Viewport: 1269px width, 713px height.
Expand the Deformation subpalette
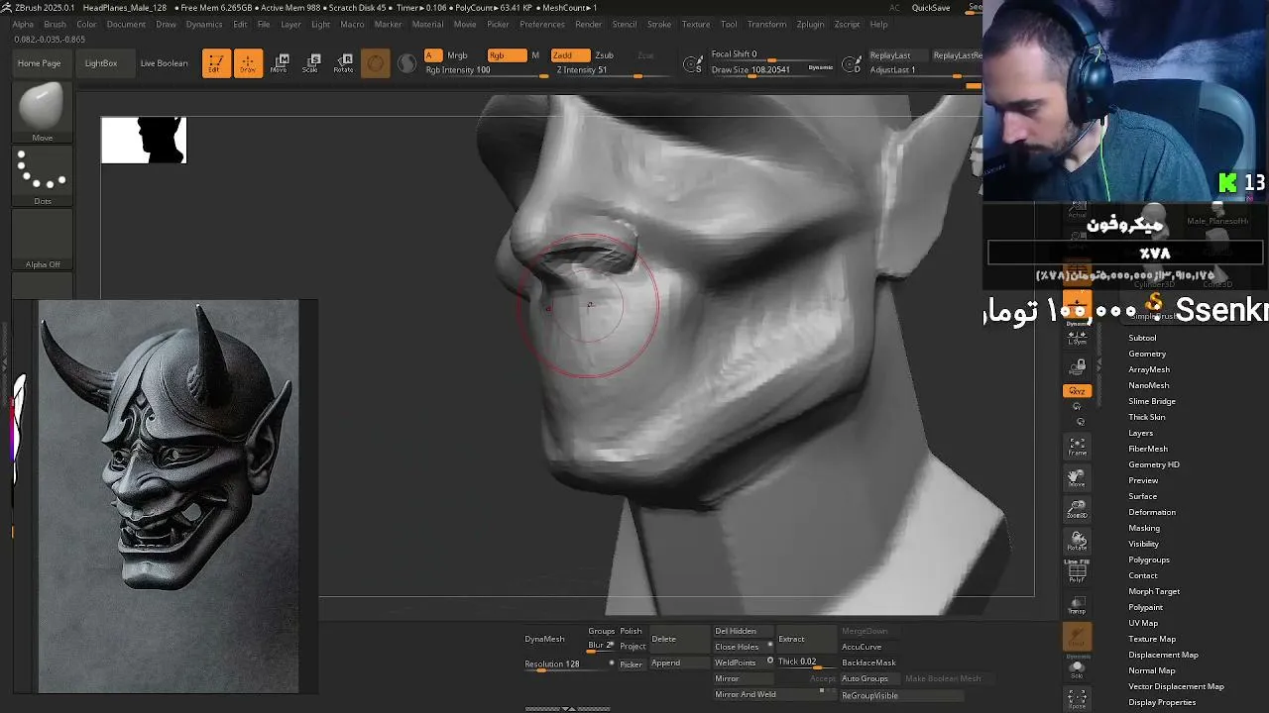pyautogui.click(x=1152, y=512)
